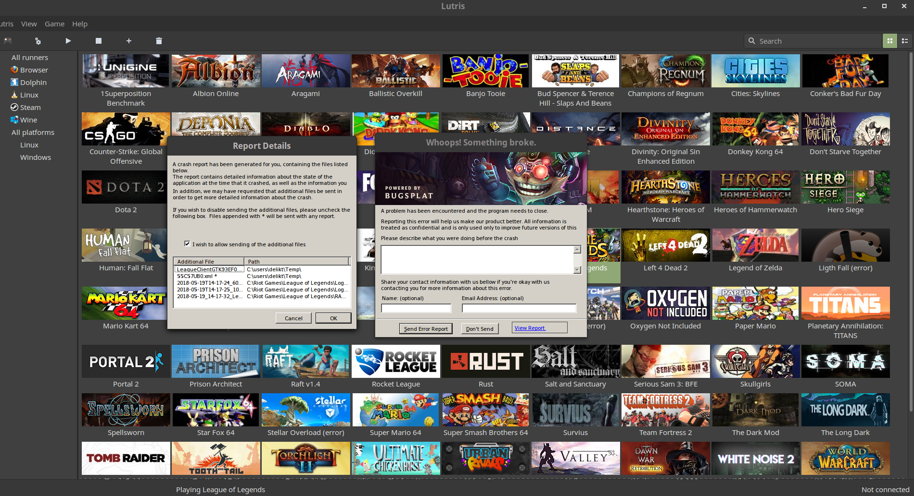This screenshot has height=496, width=914.
Task: Select Steam runner in sidebar
Action: coord(25,108)
